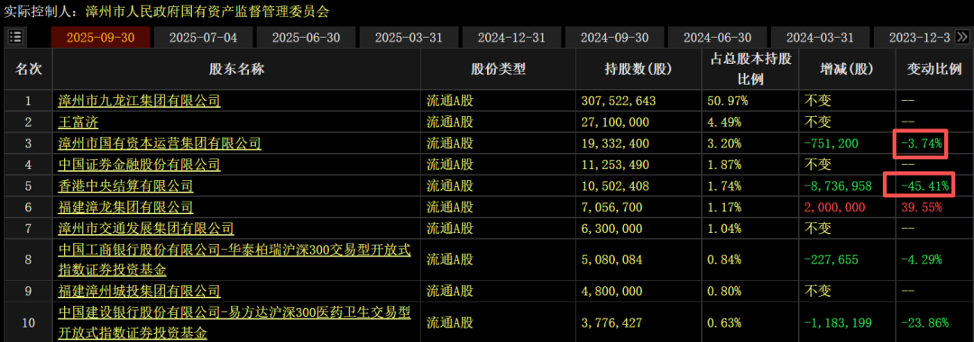The height and width of the screenshot is (342, 974).
Task: Select the 0.63% ratio cell
Action: pyautogui.click(x=723, y=322)
